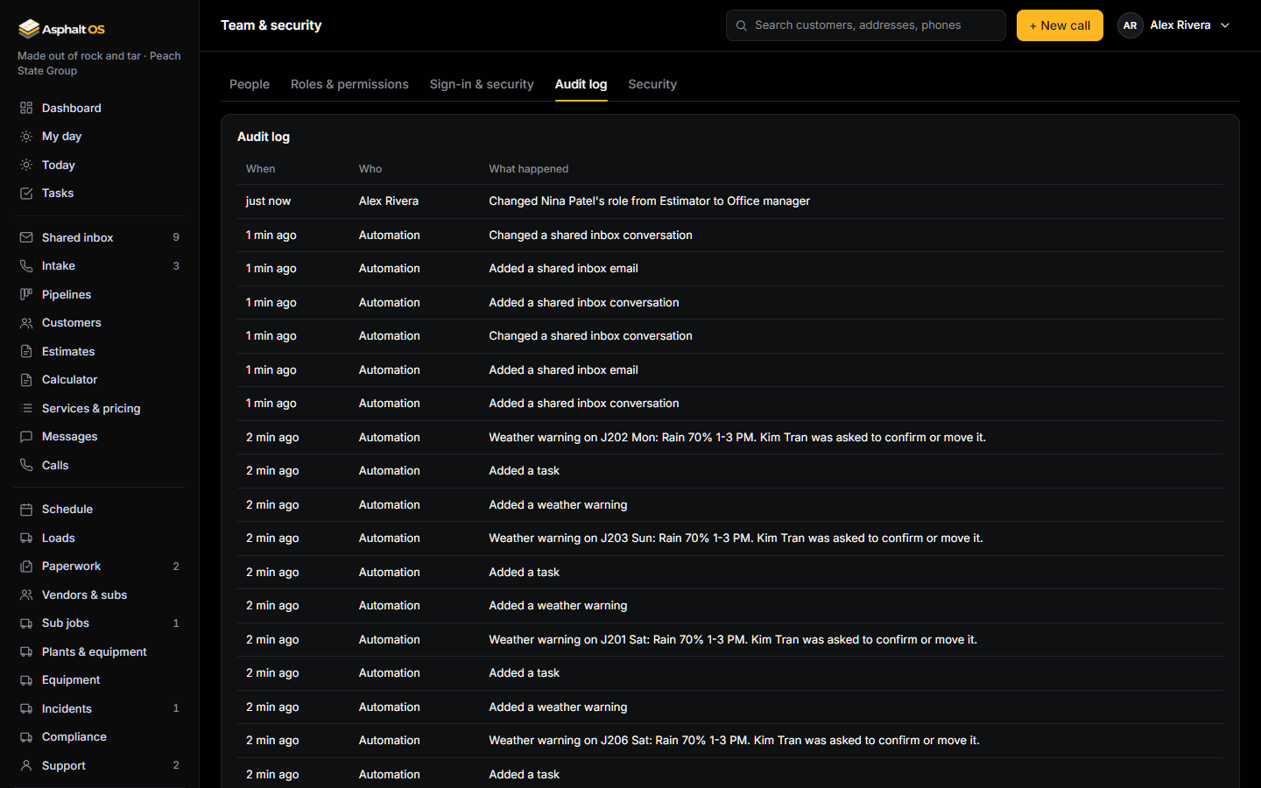The image size is (1261, 788).
Task: Open the Incidents page
Action: pos(101,708)
